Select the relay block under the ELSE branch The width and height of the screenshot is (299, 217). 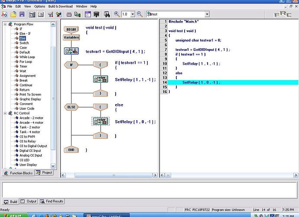click(x=101, y=121)
